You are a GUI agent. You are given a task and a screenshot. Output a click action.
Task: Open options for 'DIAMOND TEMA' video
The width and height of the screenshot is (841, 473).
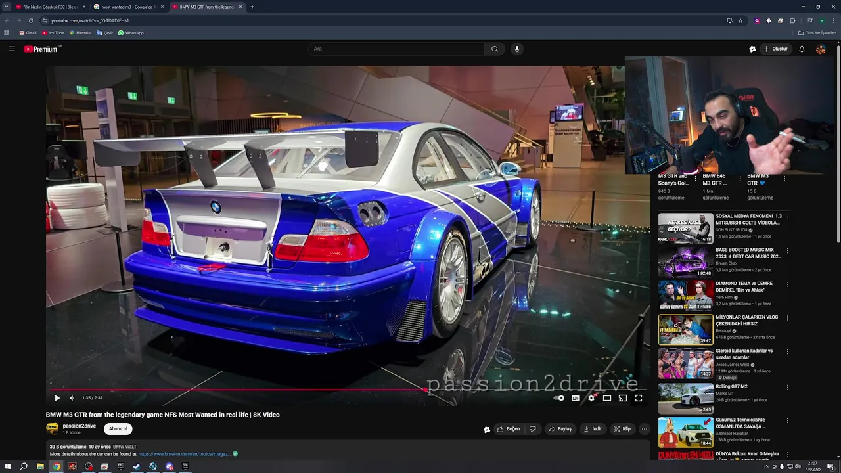(x=787, y=284)
